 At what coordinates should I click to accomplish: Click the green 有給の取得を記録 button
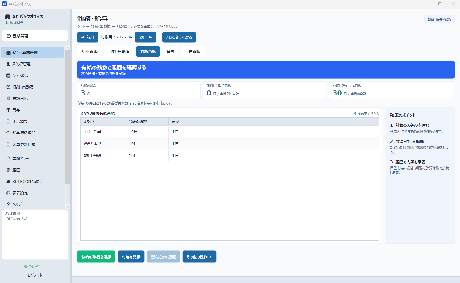tap(96, 257)
